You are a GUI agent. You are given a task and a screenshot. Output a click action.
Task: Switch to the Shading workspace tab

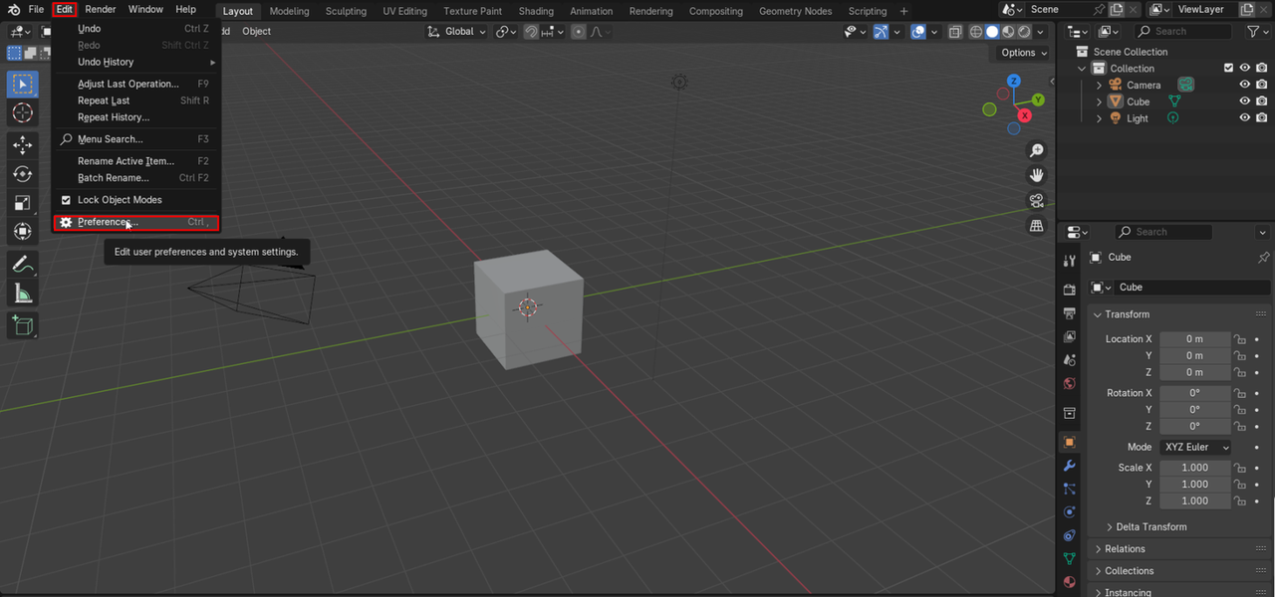[536, 11]
